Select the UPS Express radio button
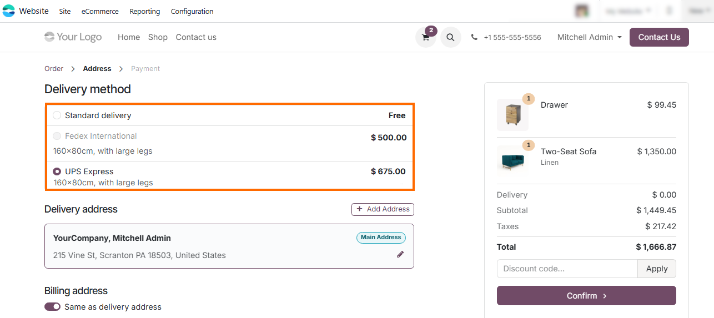Image resolution: width=714 pixels, height=318 pixels. pos(57,171)
